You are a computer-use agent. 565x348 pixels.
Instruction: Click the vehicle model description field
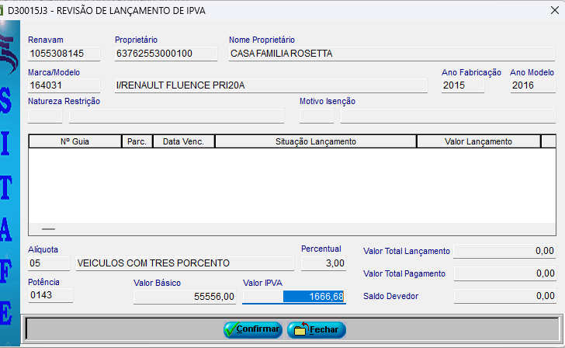pos(270,85)
